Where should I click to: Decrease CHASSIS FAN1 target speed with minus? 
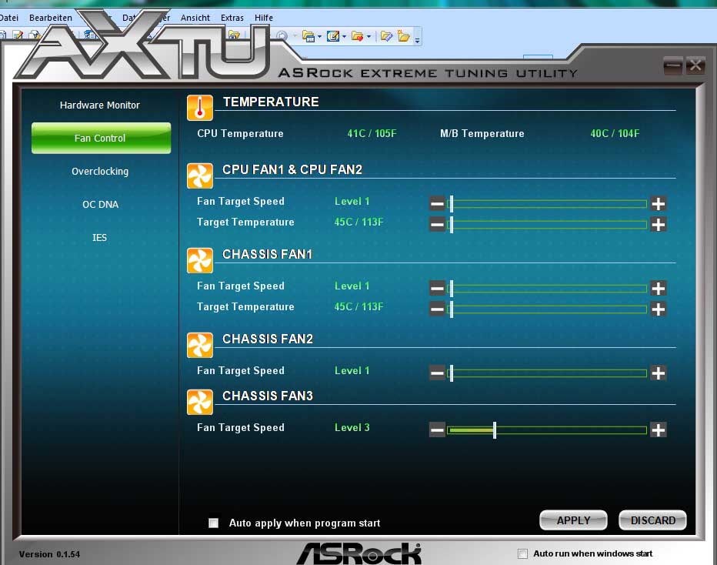(437, 288)
